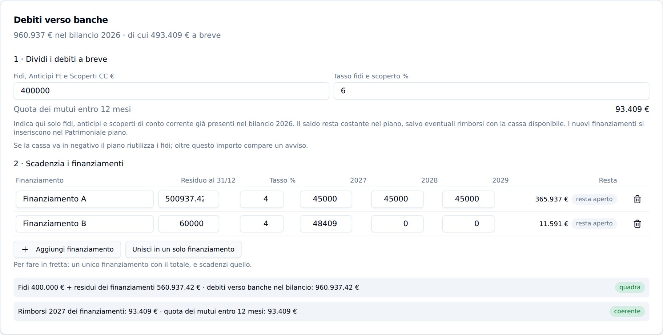The width and height of the screenshot is (663, 335).
Task: Delete Finanziamento A with trash icon
Action: [637, 199]
